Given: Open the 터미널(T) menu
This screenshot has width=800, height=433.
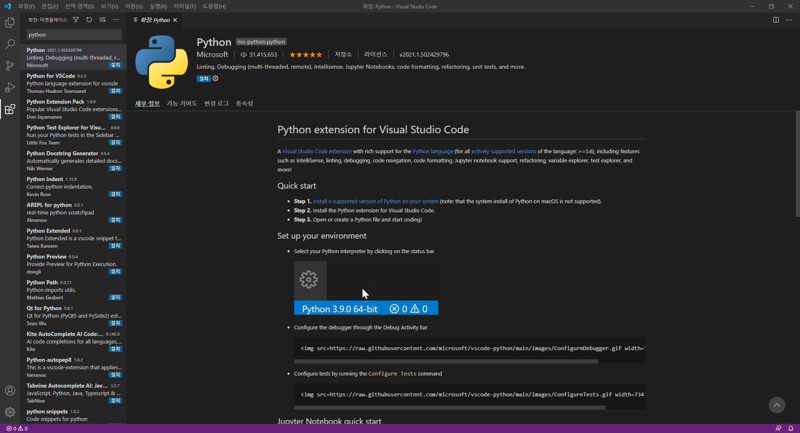Looking at the screenshot, I should pos(185,6).
